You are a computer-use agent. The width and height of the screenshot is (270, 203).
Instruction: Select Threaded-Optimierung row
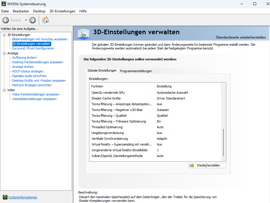(155, 127)
